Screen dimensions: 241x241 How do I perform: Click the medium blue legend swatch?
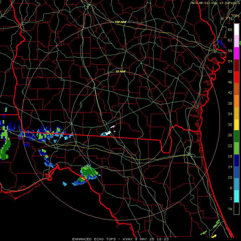[x=236, y=172]
